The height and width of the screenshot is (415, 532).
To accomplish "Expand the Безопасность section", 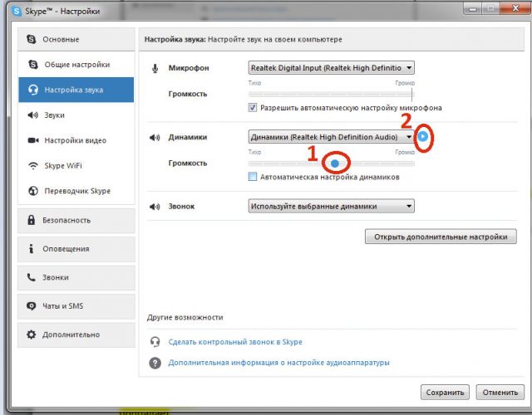I will point(76,220).
